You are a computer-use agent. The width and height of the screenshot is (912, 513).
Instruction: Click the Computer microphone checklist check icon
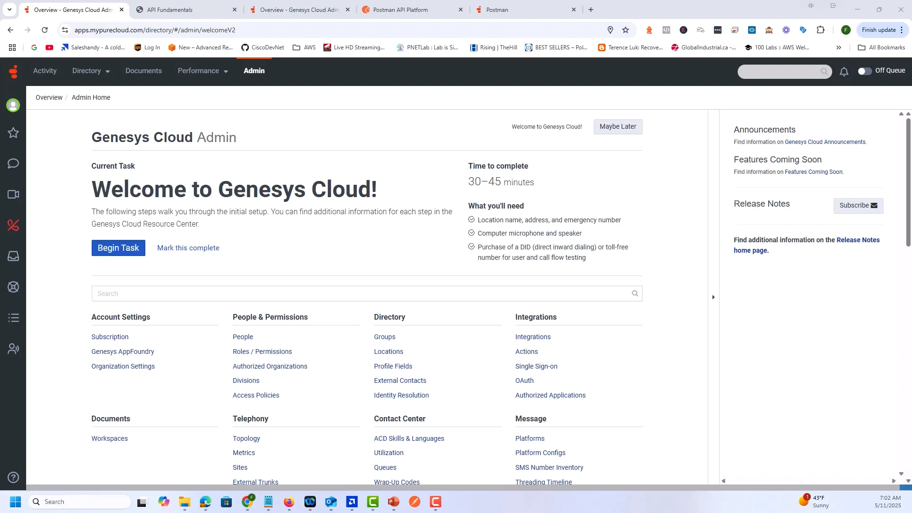(x=471, y=233)
